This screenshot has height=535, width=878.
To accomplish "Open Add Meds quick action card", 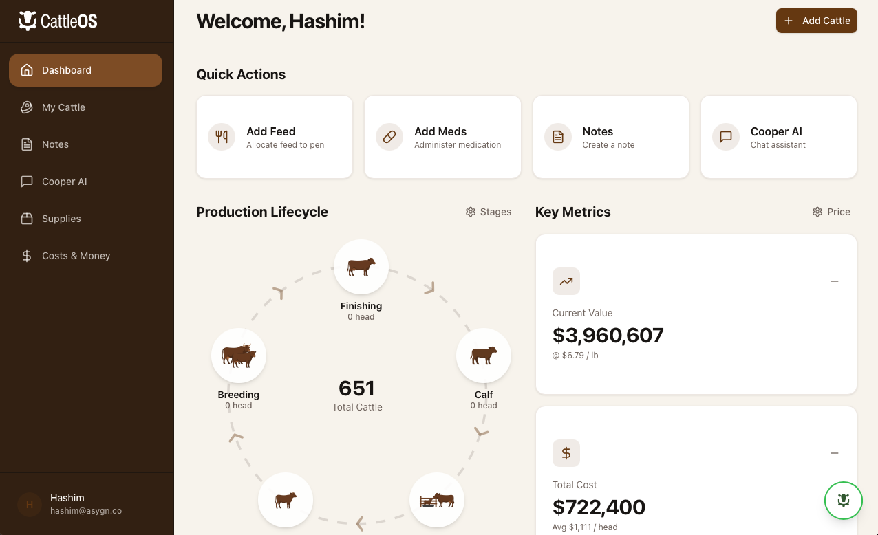I will [x=442, y=137].
